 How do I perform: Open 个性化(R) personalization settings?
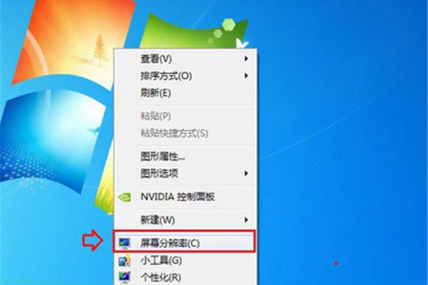tap(185, 277)
